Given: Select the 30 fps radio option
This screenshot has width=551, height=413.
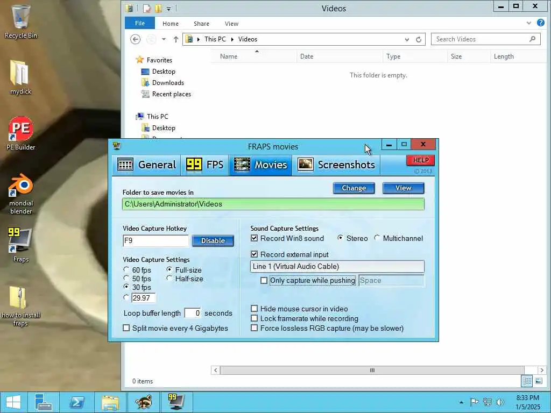Looking at the screenshot, I should pos(126,287).
